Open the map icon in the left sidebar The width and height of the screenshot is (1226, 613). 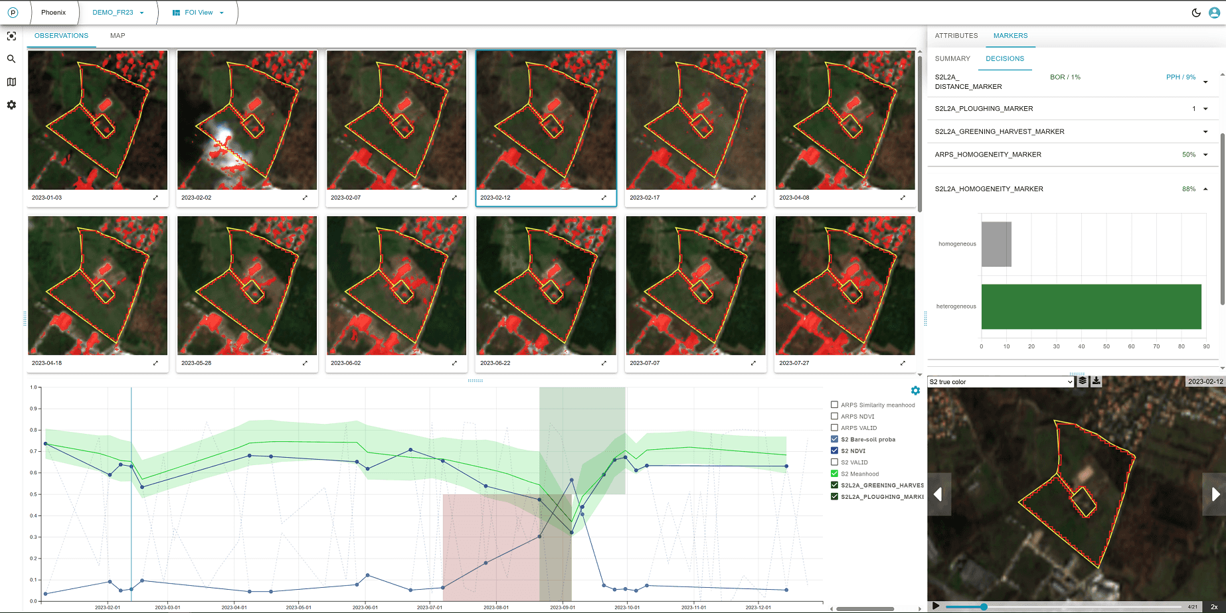tap(11, 82)
